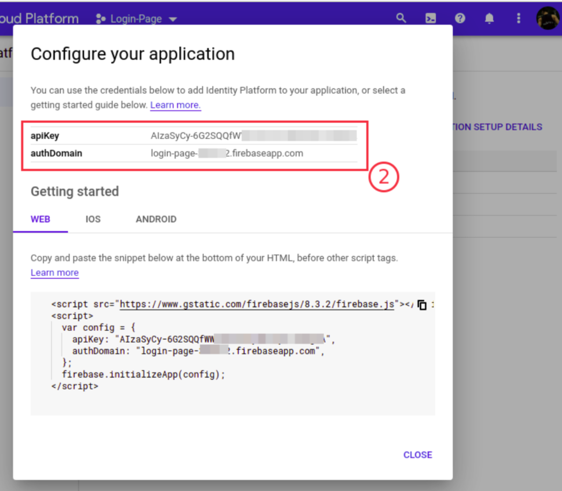Click the Configure your application heading
Screen dimensions: 562x491
133,54
